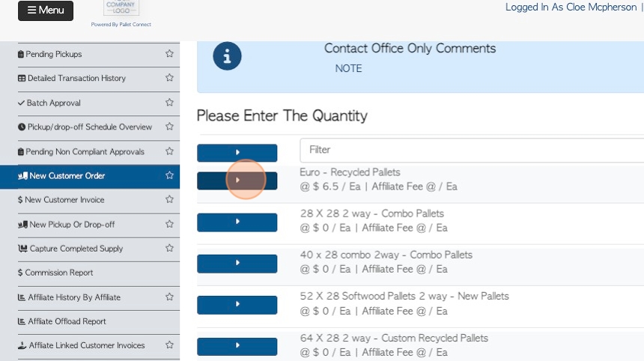Image resolution: width=644 pixels, height=361 pixels.
Task: Click star for Pending Non Compliant Approvals
Action: [169, 151]
